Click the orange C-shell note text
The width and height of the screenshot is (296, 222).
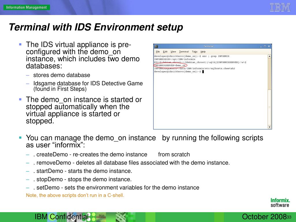[x=75, y=195]
